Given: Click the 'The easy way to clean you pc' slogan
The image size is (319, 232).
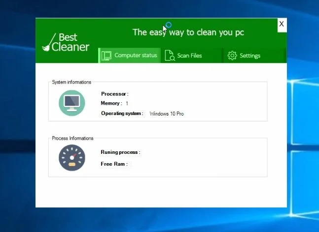Looking at the screenshot, I should click(188, 32).
